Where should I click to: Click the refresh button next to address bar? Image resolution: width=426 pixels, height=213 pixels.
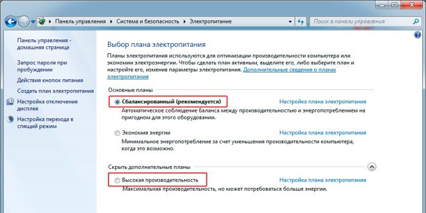point(301,21)
